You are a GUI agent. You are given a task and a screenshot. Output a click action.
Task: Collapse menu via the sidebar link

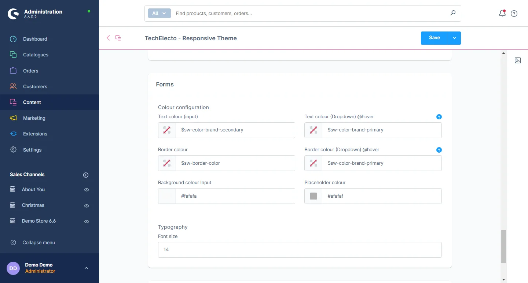[x=38, y=242]
